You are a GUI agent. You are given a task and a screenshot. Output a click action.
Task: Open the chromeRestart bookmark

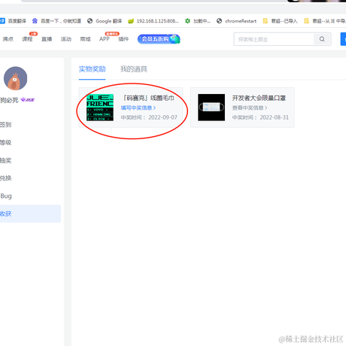(x=237, y=21)
